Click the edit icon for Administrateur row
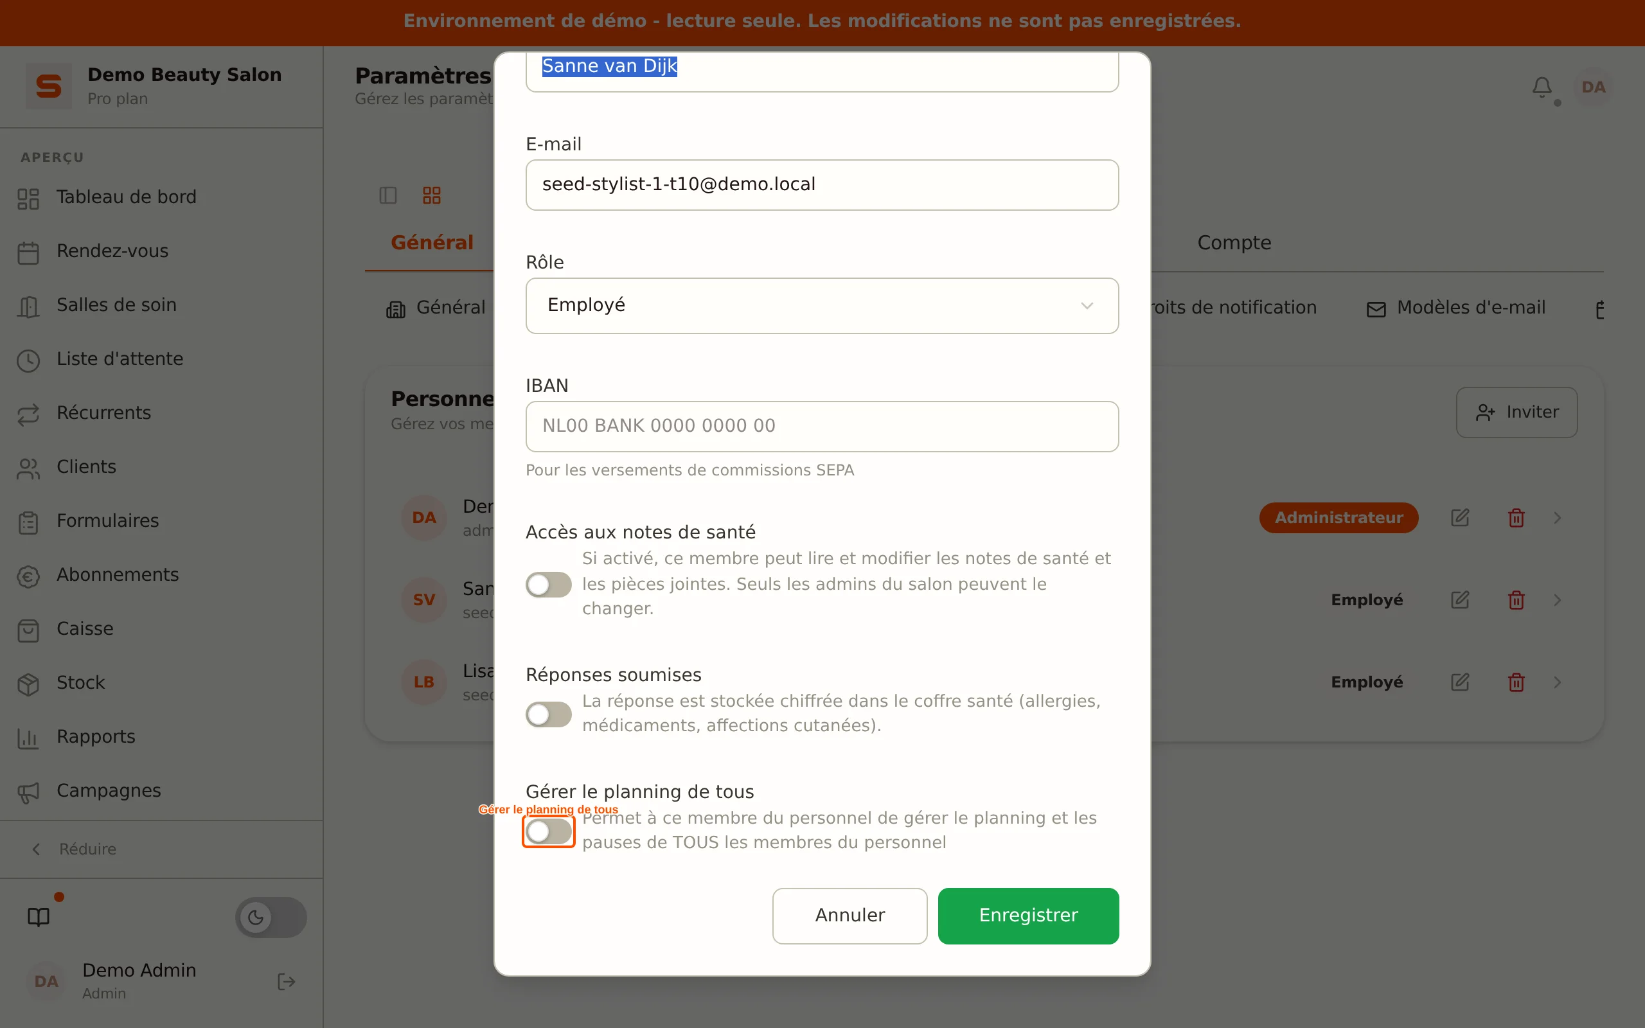Viewport: 1645px width, 1028px height. point(1460,517)
